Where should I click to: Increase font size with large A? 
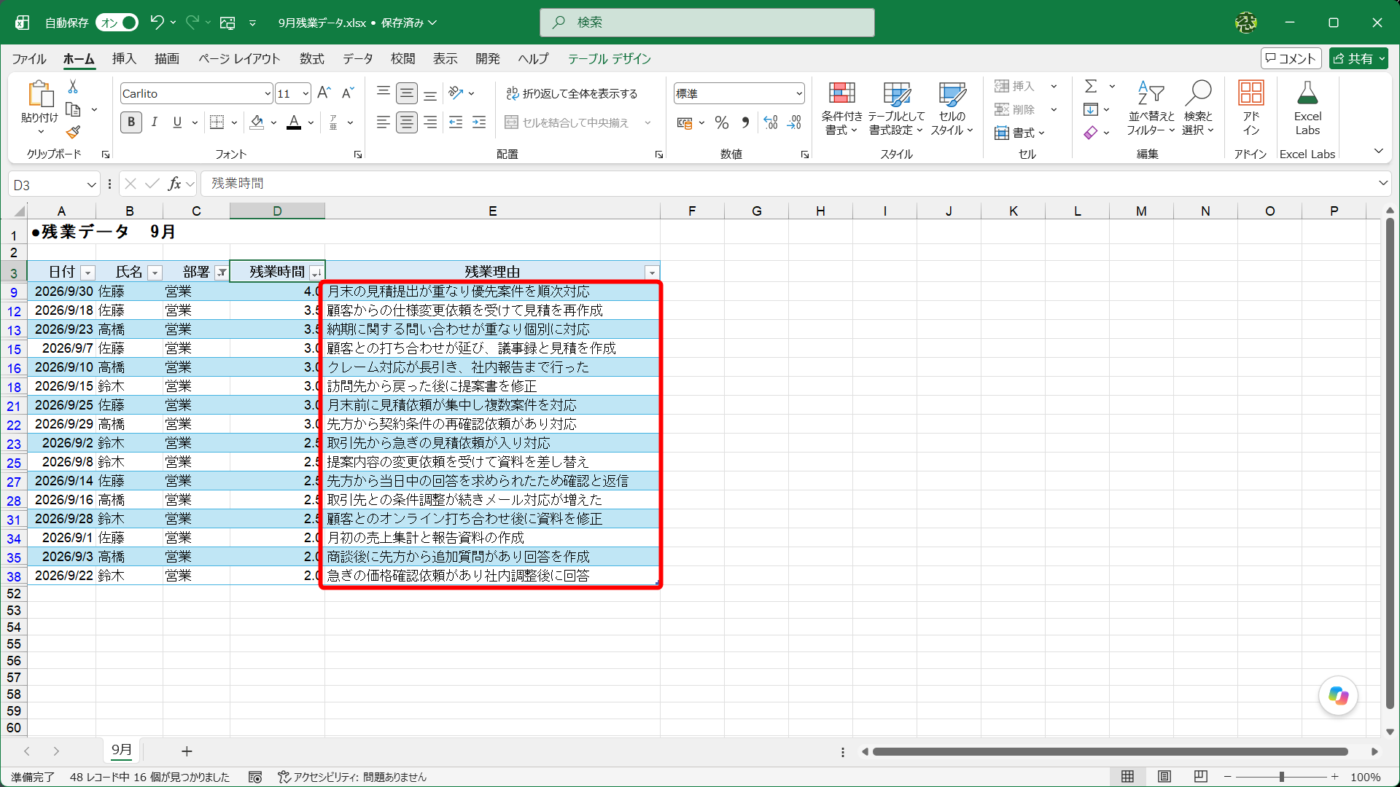(324, 93)
